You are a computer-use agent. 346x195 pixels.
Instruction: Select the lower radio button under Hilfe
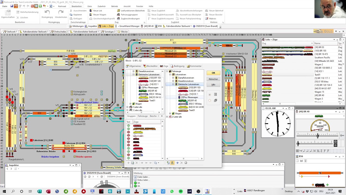[x=209, y=100]
